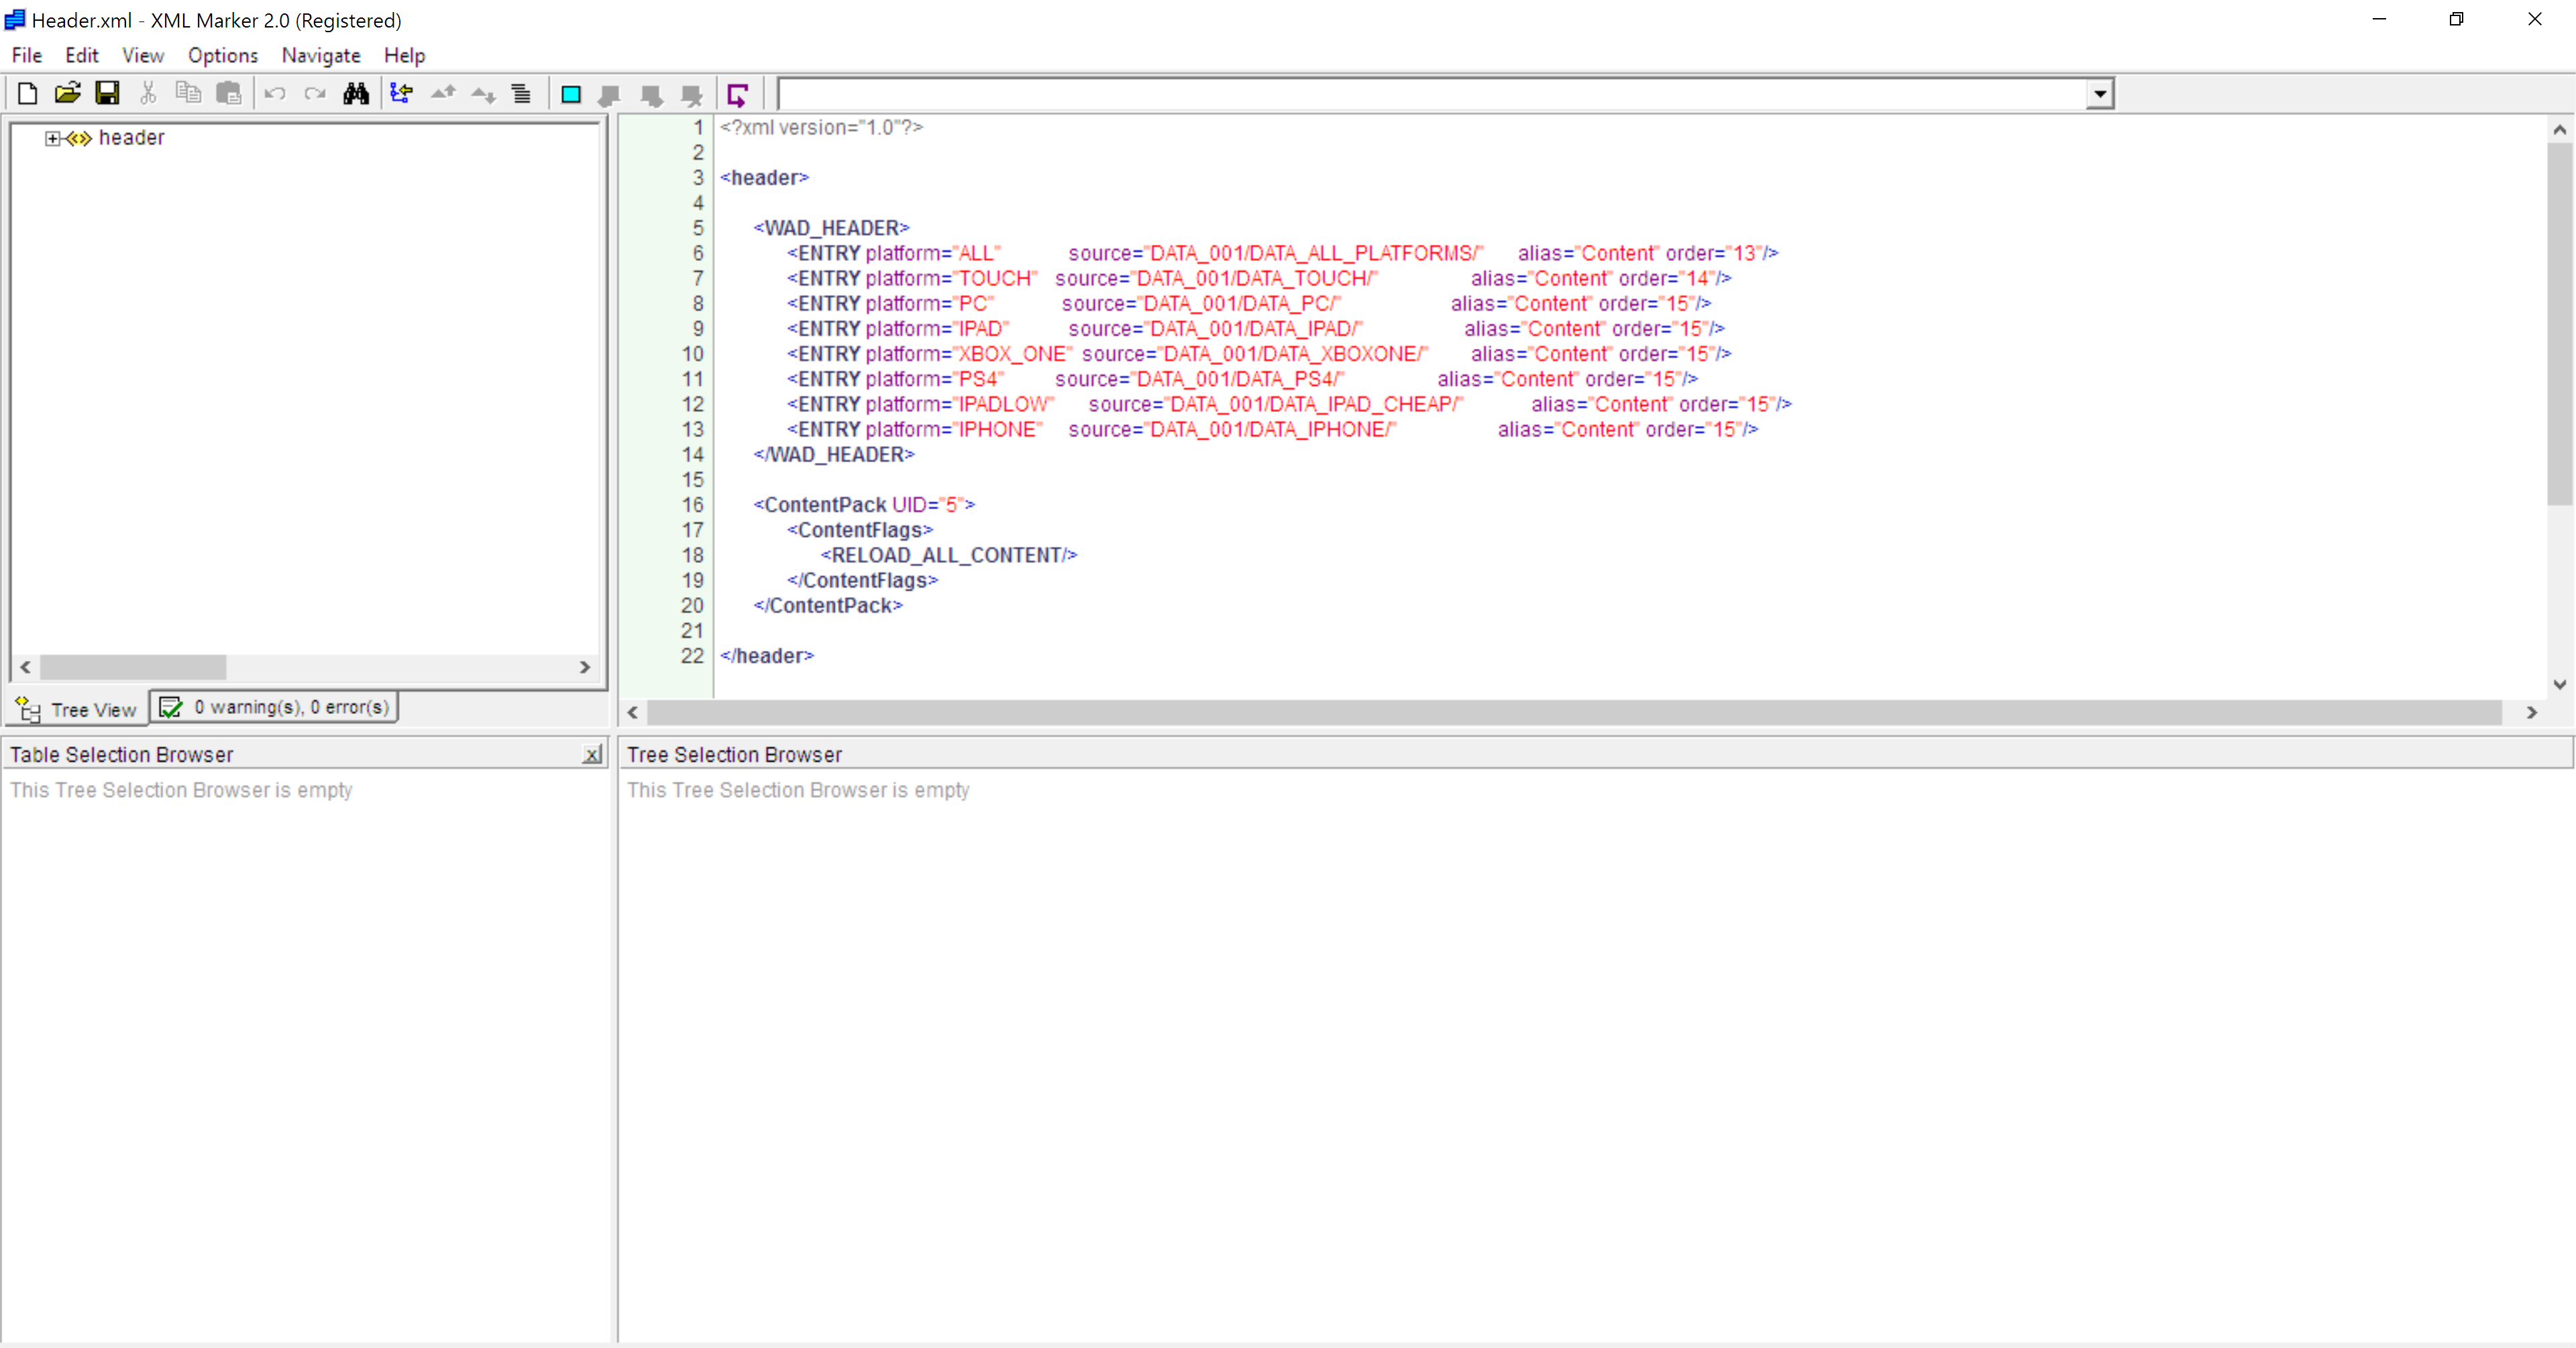The height and width of the screenshot is (1348, 2576).
Task: Click editor vertical scrollbar thumb
Action: (2559, 324)
